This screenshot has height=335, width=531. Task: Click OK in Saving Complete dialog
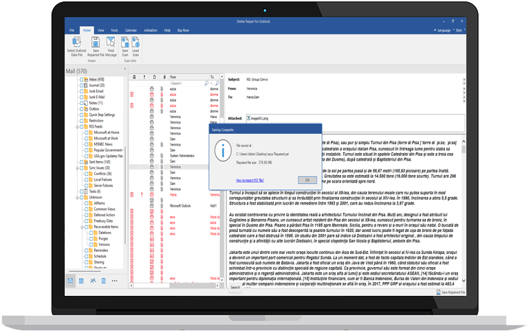pos(307,180)
